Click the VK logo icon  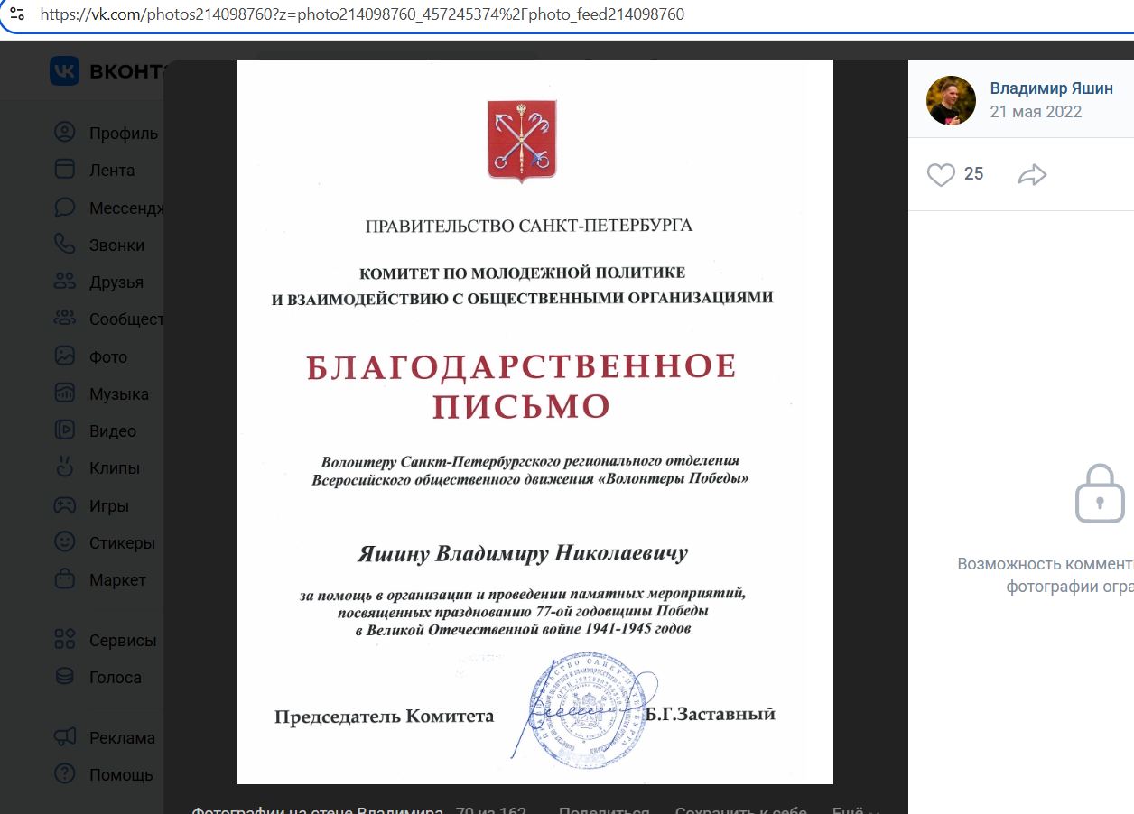(x=64, y=71)
